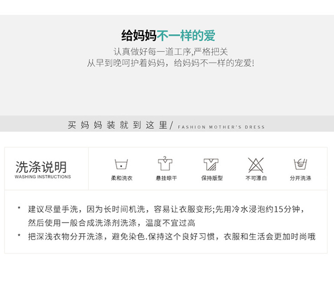
Task: Click the 不可漂白 label
Action: [256, 178]
